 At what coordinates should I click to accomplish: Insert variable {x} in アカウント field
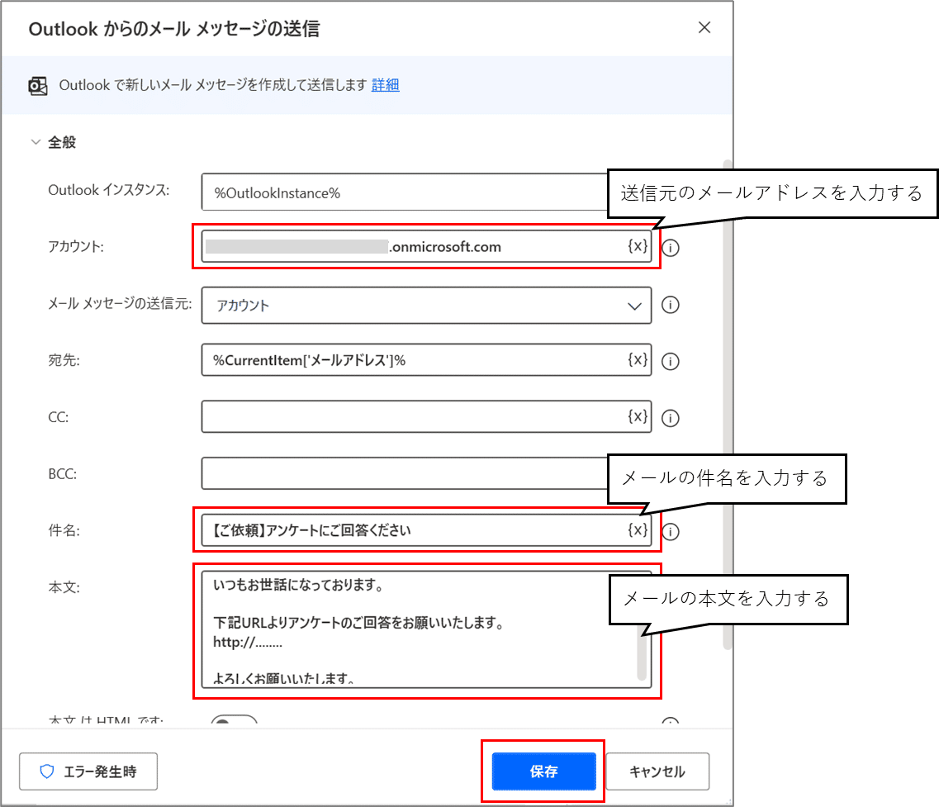638,246
